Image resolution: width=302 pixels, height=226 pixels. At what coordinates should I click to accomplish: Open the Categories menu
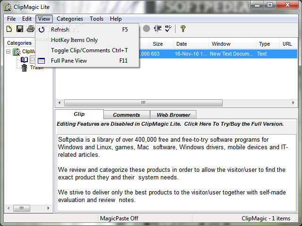70,19
